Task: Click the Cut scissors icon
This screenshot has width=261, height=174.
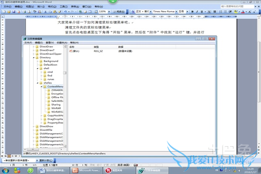Action: pyautogui.click(x=45, y=12)
